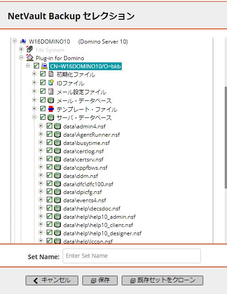Select the CN=W16DOMINO10/O=bkb tree label
Image resolution: width=227 pixels, height=294 pixels.
pos(85,67)
